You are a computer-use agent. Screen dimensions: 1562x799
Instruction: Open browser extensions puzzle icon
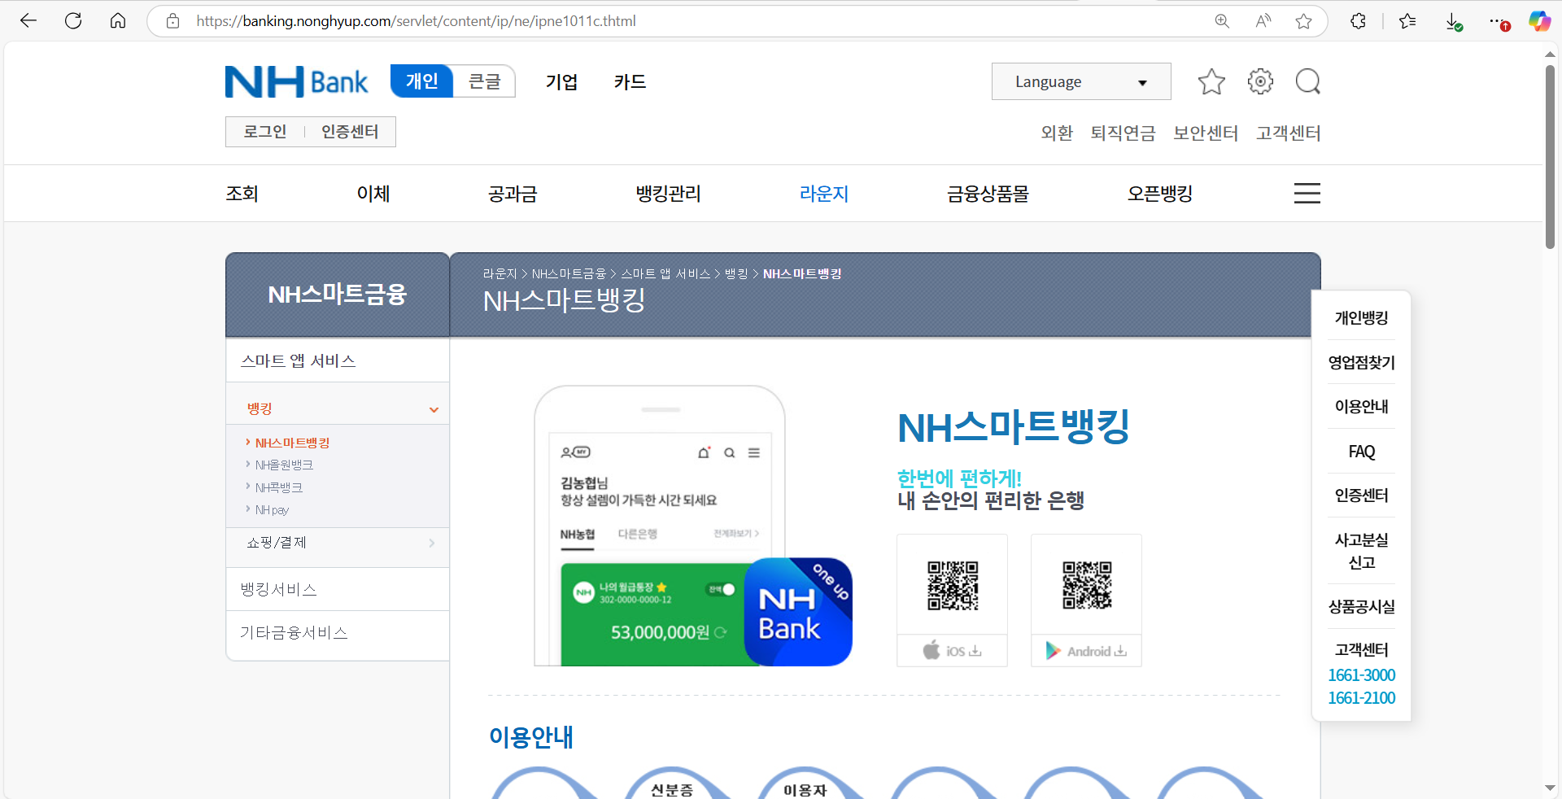pyautogui.click(x=1358, y=21)
